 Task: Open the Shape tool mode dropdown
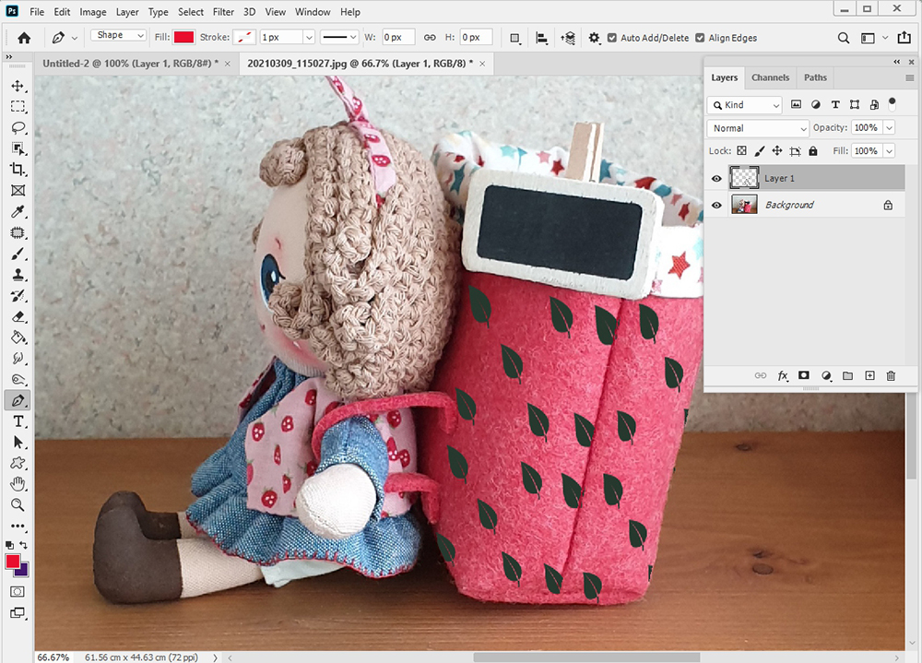[118, 35]
